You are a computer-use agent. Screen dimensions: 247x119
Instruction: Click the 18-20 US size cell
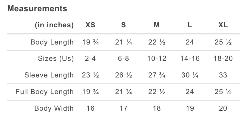(223, 59)
